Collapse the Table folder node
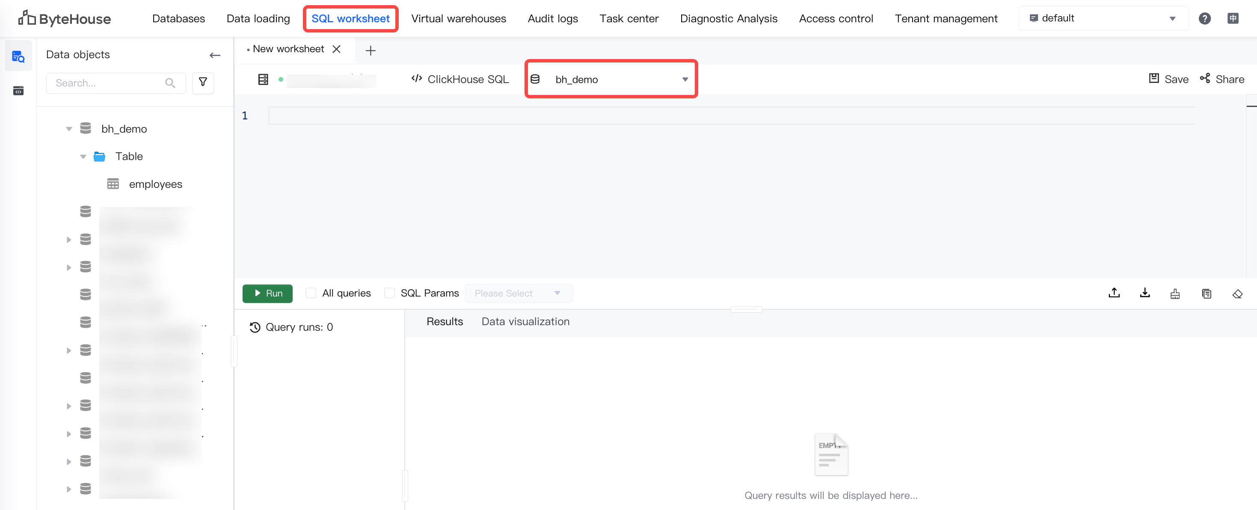This screenshot has height=510, width=1257. pyautogui.click(x=83, y=157)
